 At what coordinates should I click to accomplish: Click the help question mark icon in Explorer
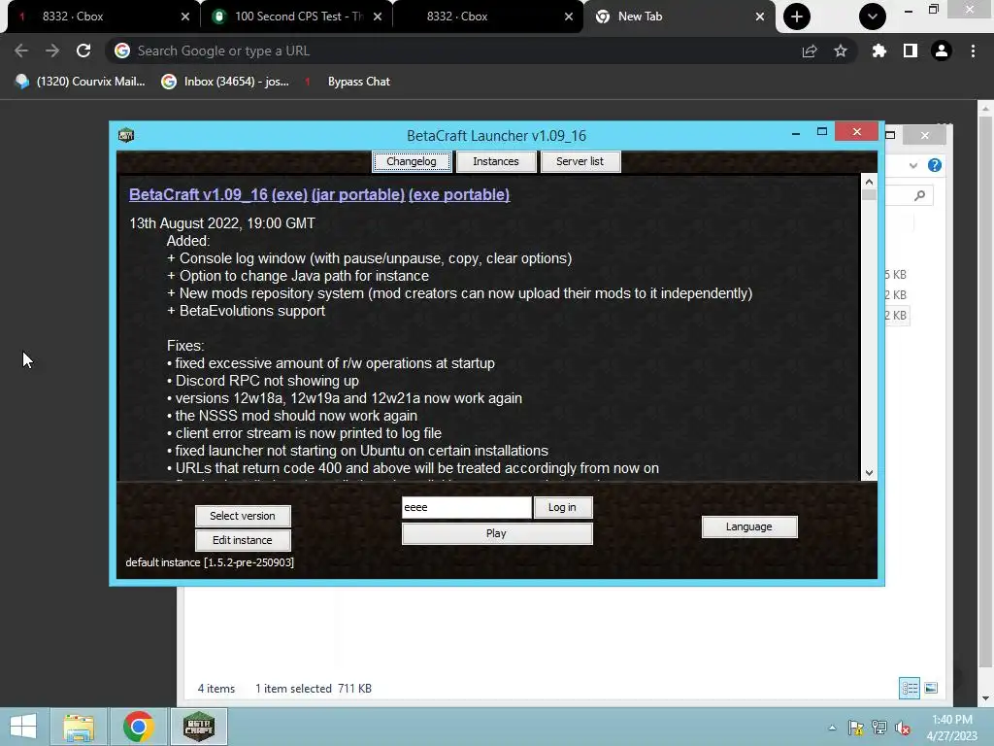935,165
